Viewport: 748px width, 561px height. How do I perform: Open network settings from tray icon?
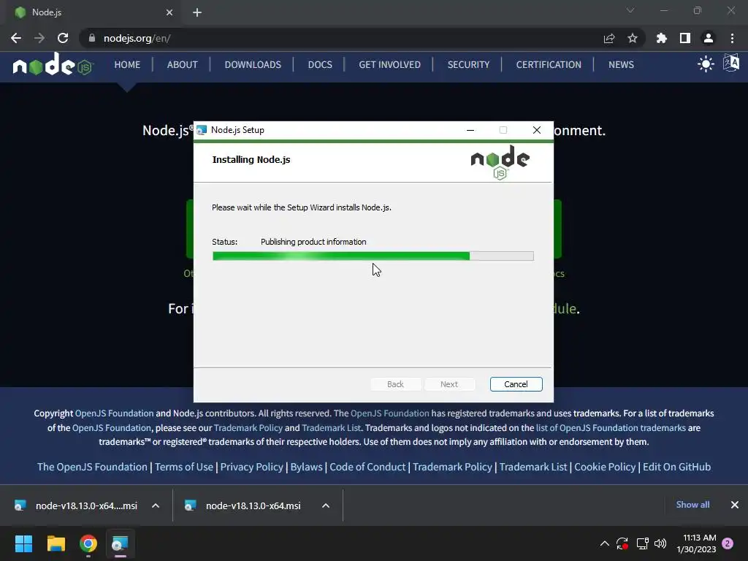click(642, 543)
